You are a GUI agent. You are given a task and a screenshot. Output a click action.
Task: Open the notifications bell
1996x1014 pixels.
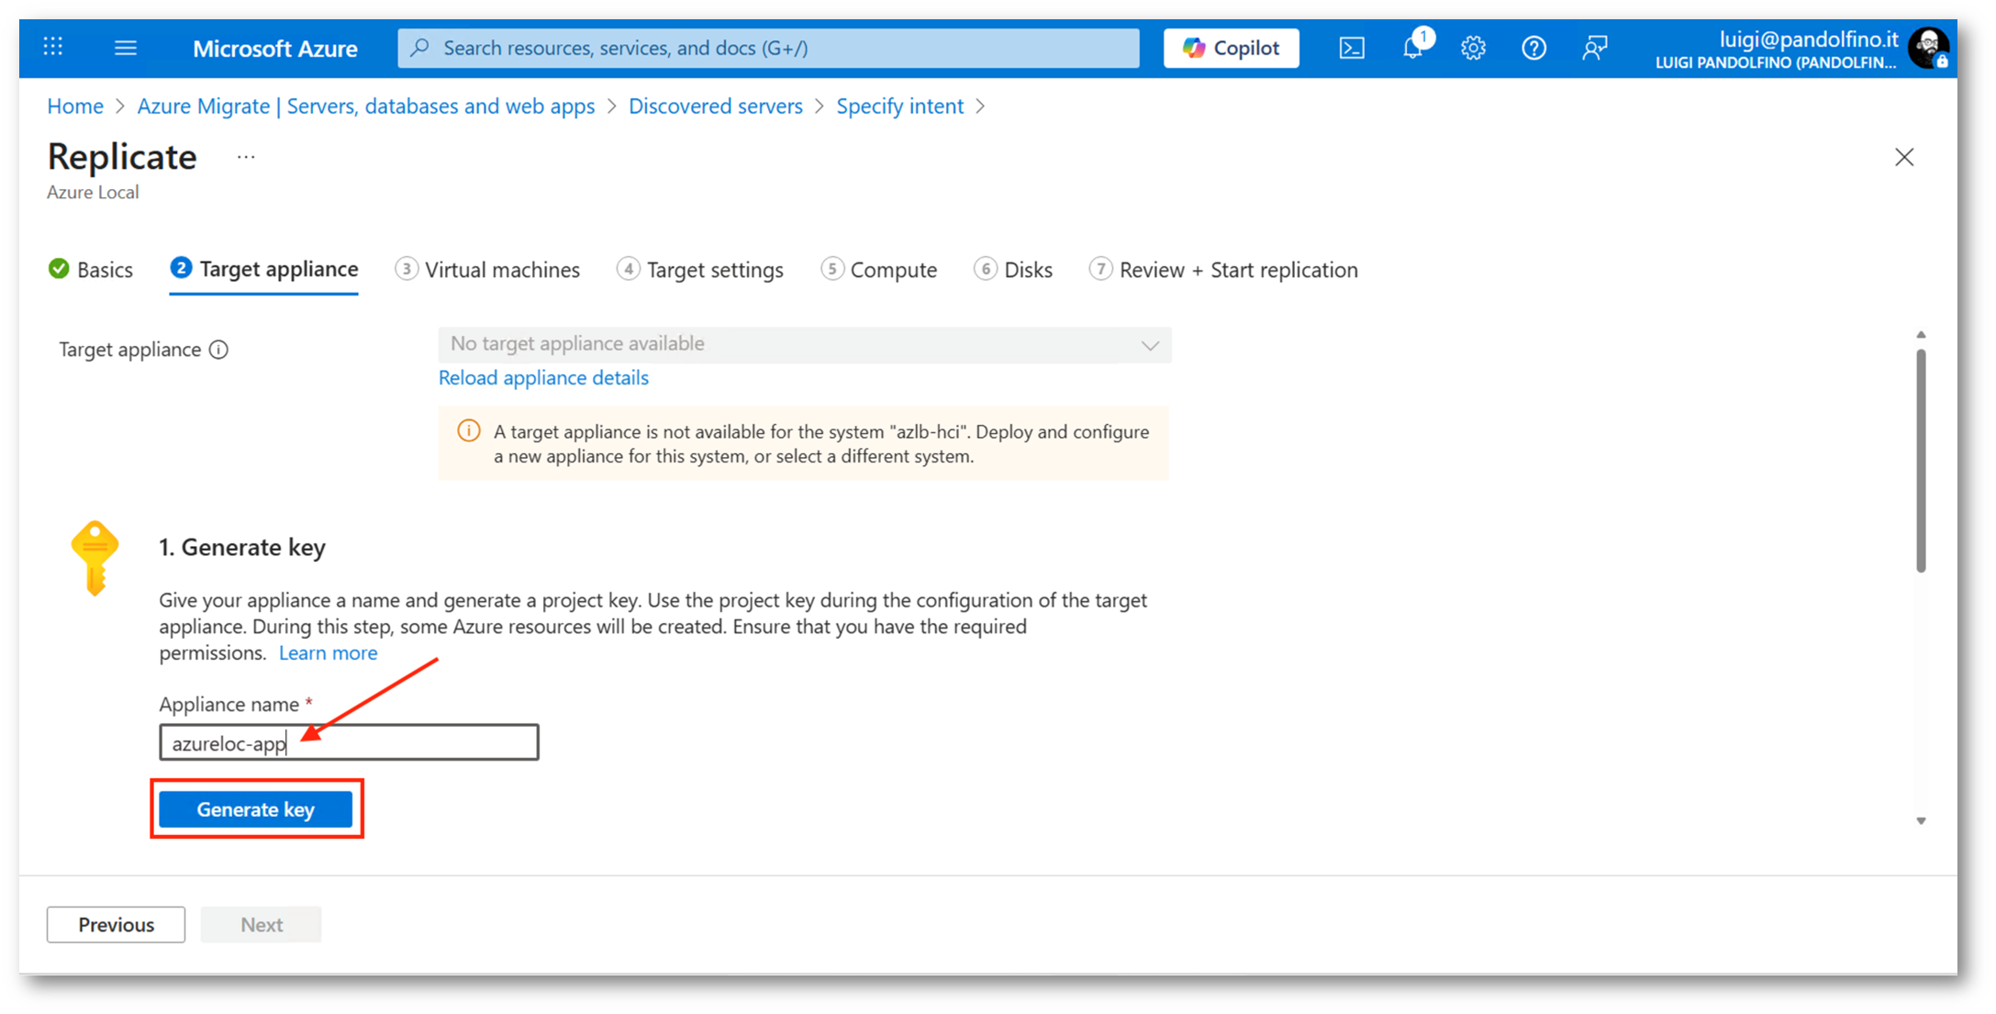point(1412,48)
